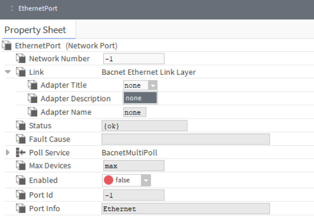
Task: Click the Network Number input field
Action: 133,59
